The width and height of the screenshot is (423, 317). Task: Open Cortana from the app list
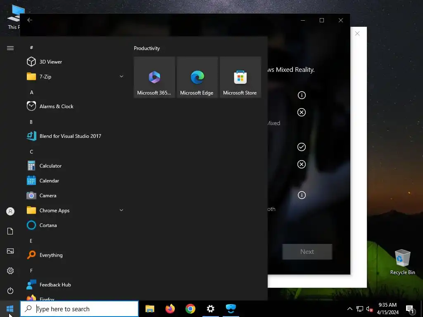pyautogui.click(x=76, y=225)
